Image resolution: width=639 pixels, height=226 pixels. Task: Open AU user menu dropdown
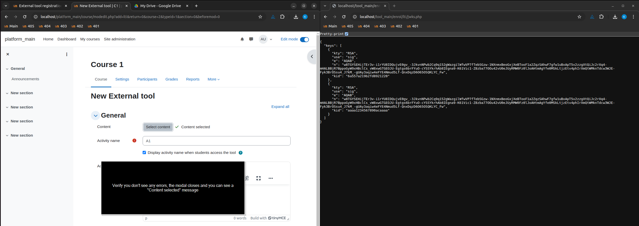pos(266,39)
